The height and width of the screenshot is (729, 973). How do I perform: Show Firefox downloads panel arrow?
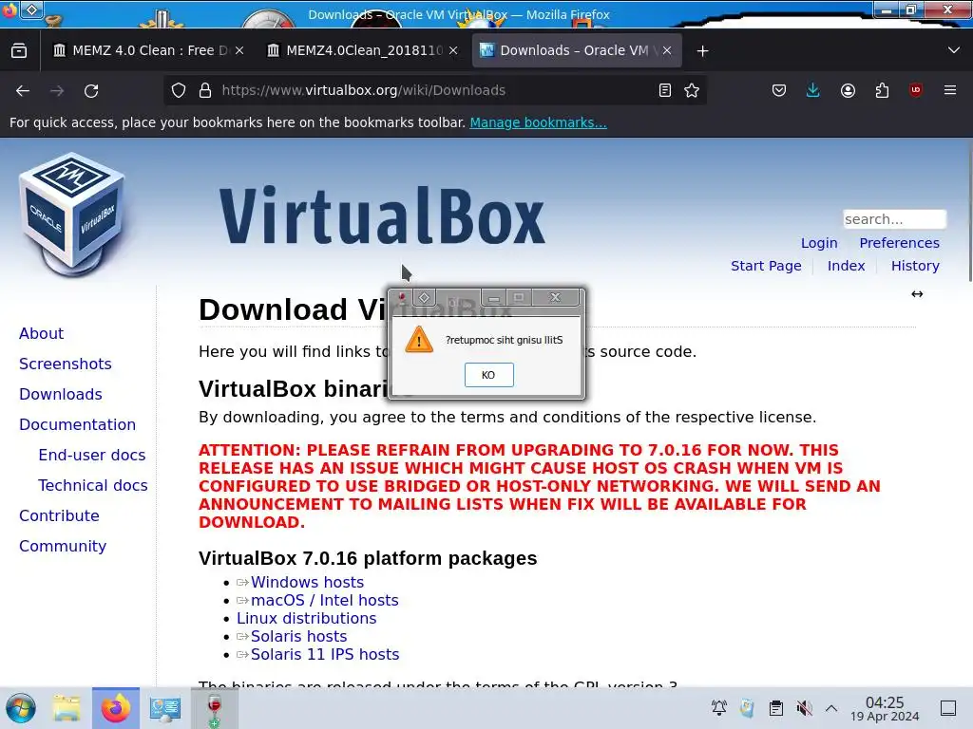pyautogui.click(x=813, y=90)
